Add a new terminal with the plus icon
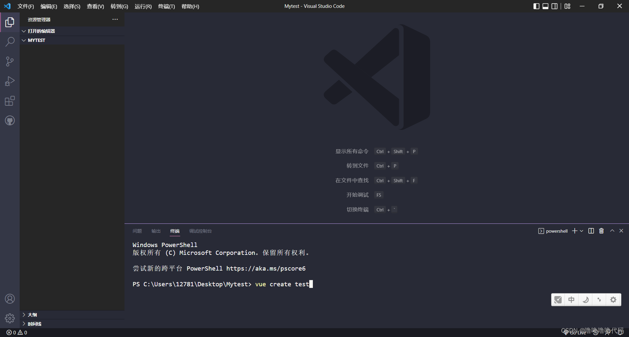This screenshot has width=629, height=337. pos(575,231)
